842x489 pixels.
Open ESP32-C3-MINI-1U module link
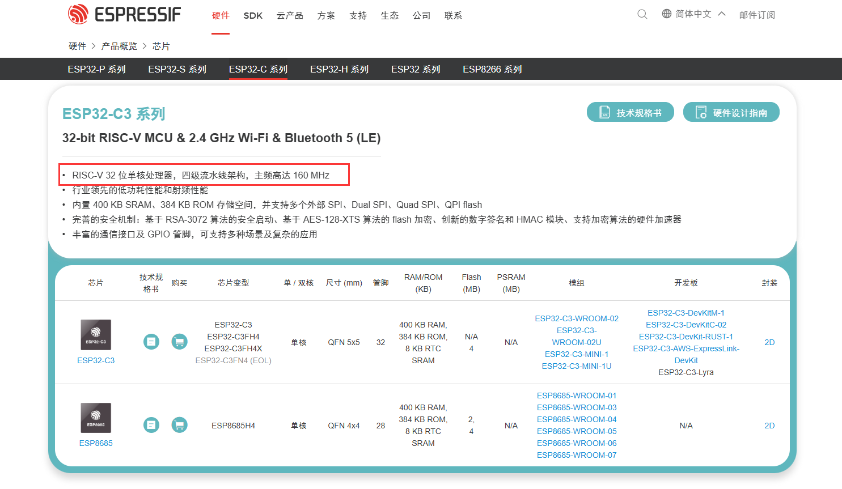click(577, 366)
